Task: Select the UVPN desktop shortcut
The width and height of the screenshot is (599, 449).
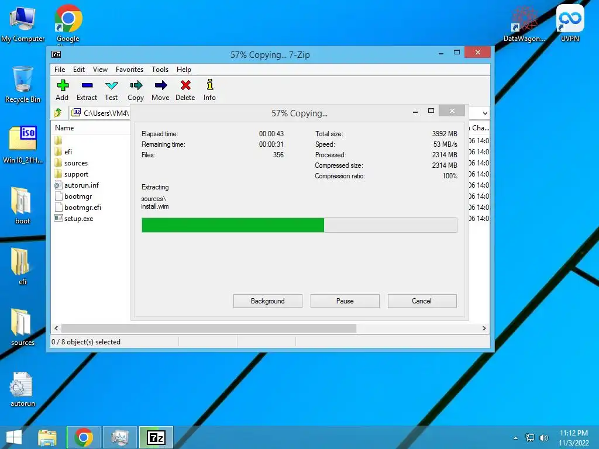Action: (570, 23)
